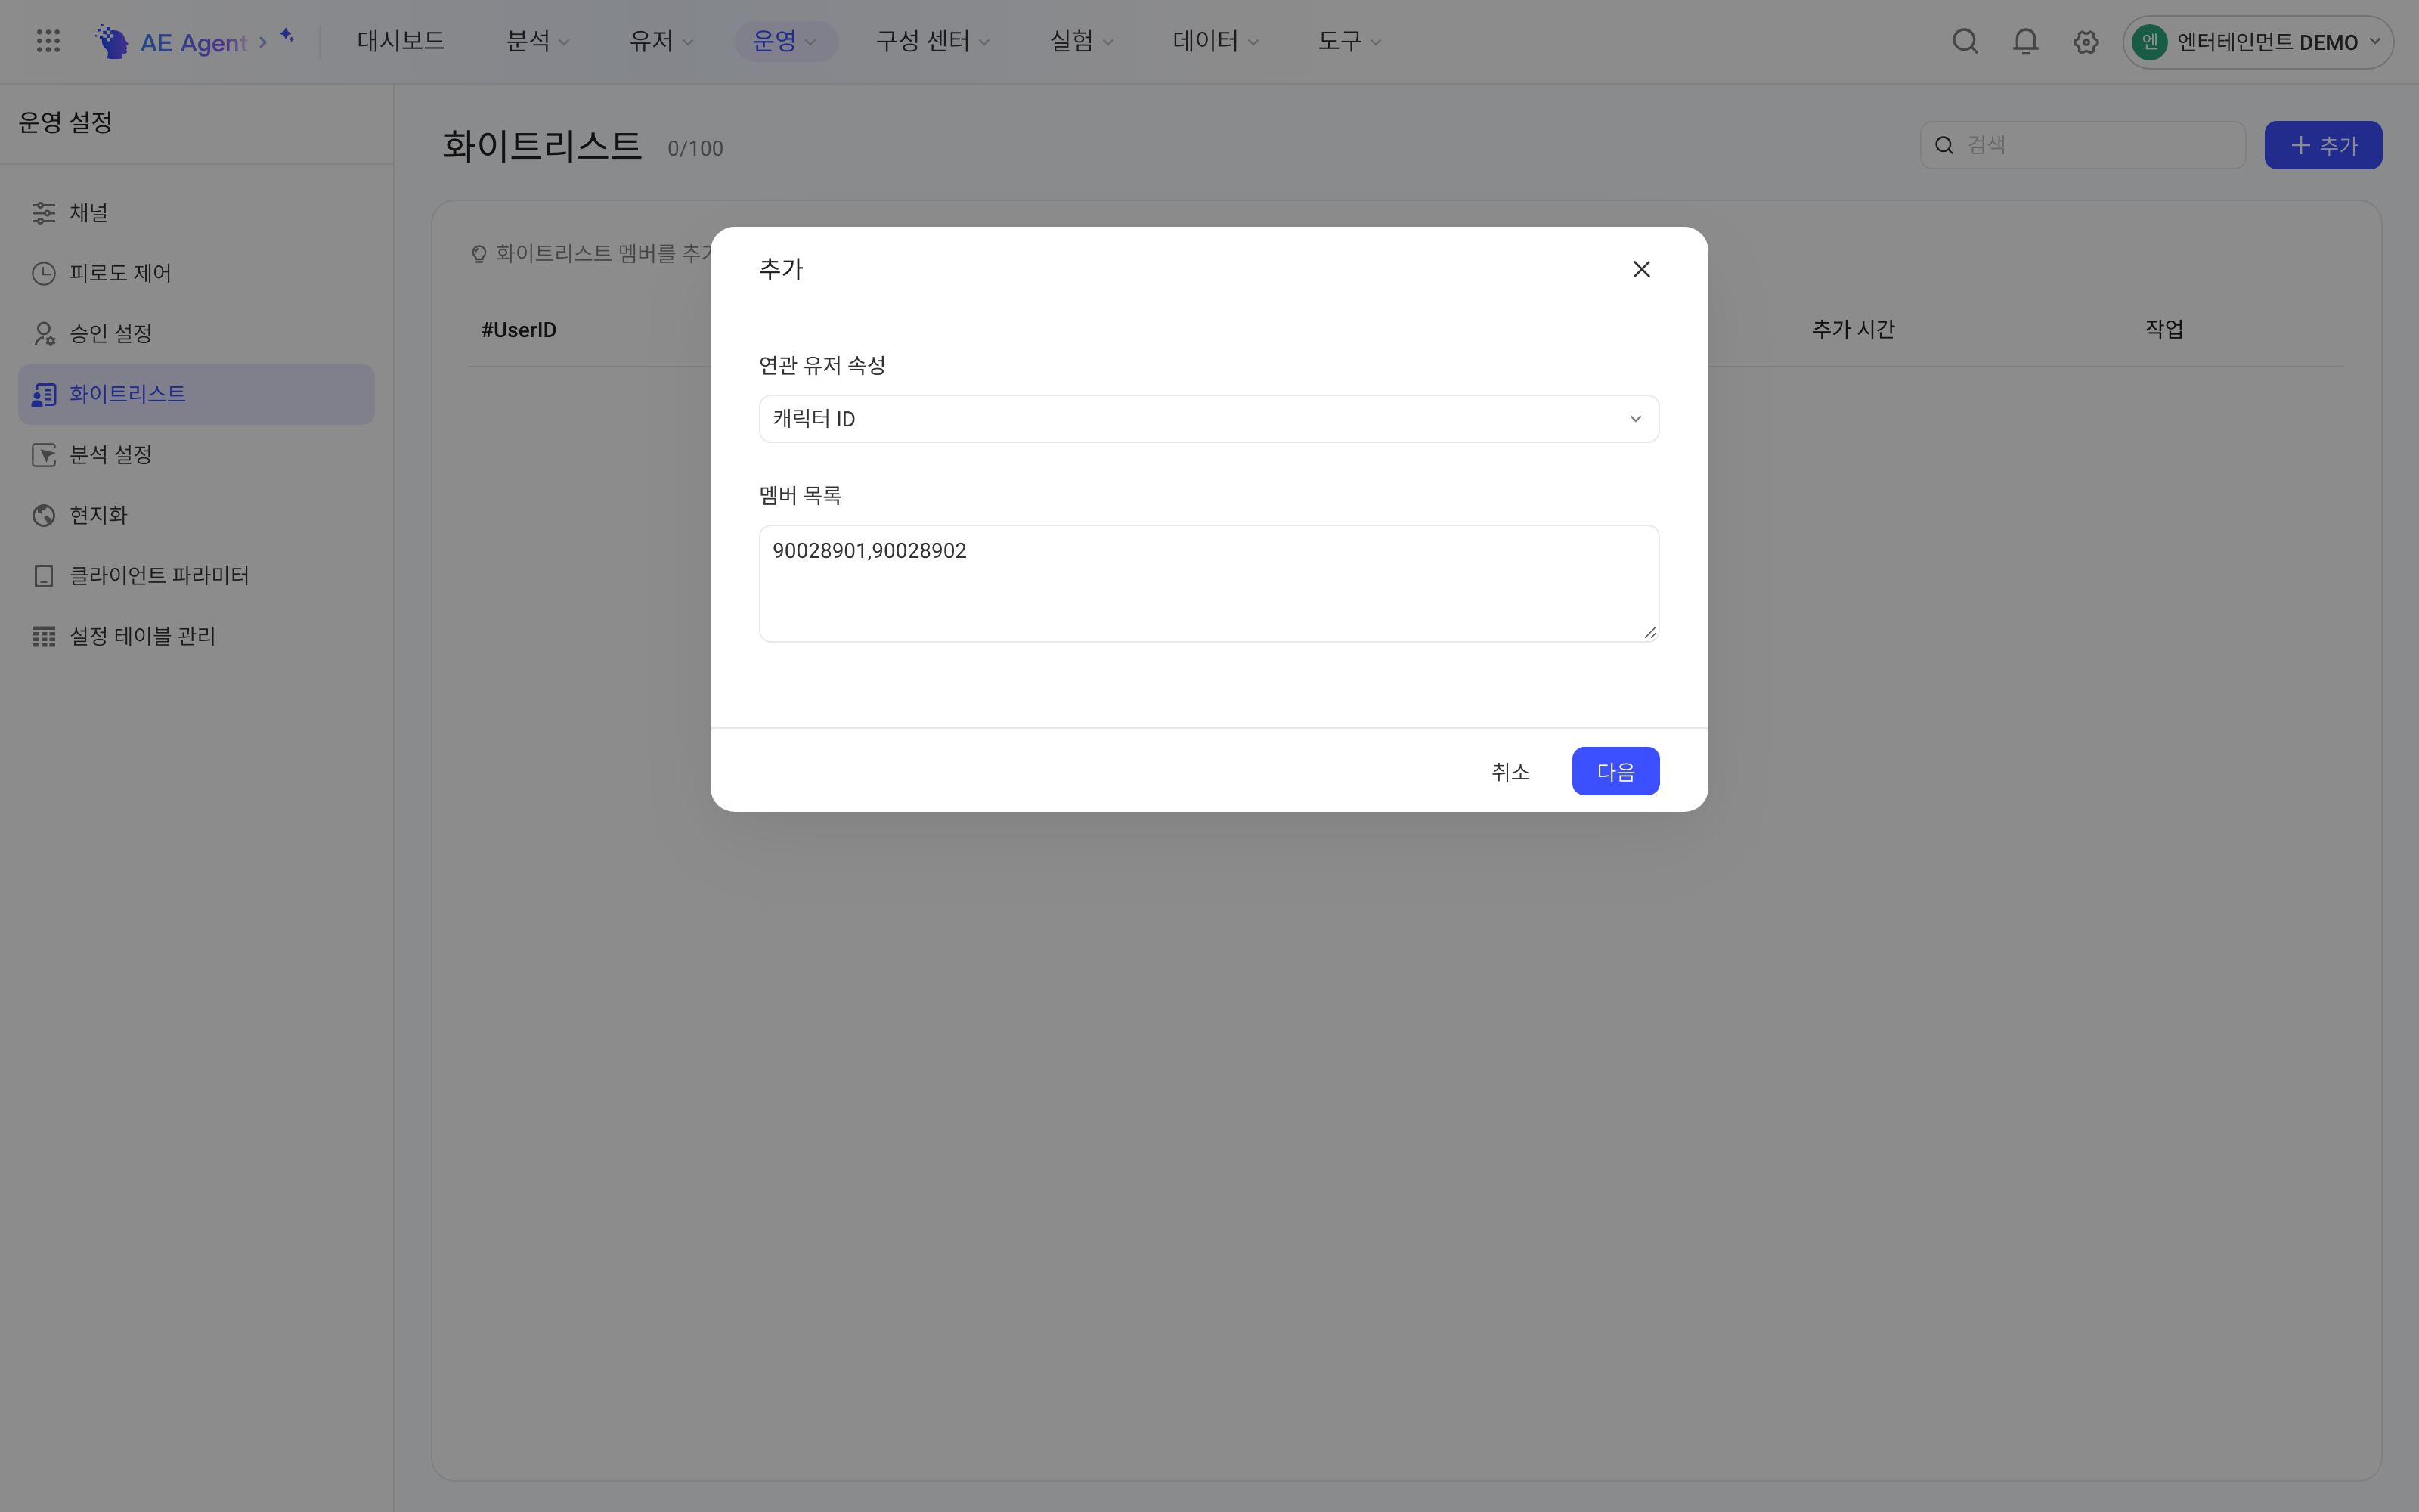
Task: Click the 취소 button
Action: [x=1510, y=771]
